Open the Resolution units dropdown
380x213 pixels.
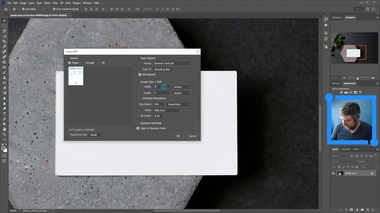click(x=179, y=105)
